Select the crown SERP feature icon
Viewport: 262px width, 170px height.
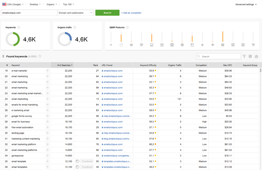pos(131,45)
